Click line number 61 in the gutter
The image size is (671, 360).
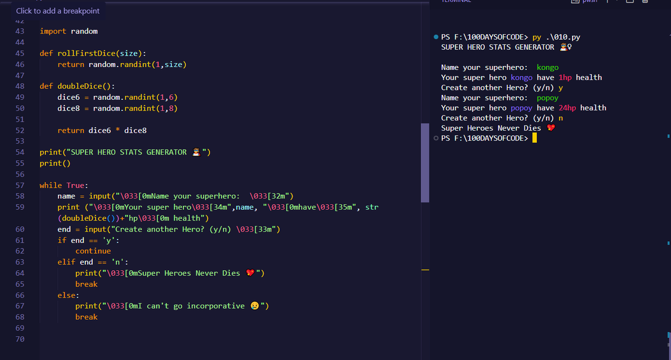20,240
